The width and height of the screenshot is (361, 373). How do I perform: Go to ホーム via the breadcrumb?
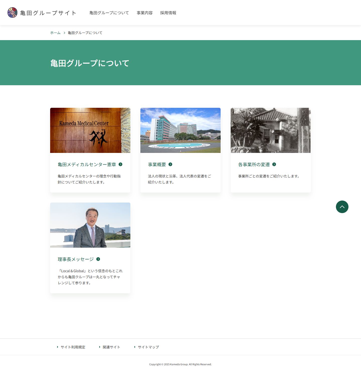point(55,33)
